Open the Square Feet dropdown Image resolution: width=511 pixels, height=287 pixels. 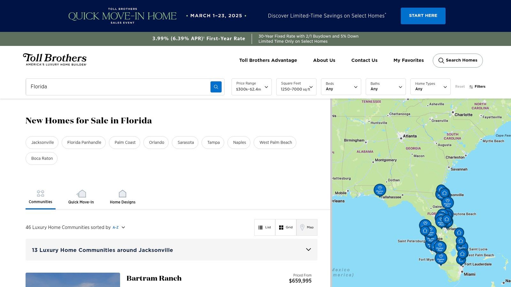pos(296,87)
